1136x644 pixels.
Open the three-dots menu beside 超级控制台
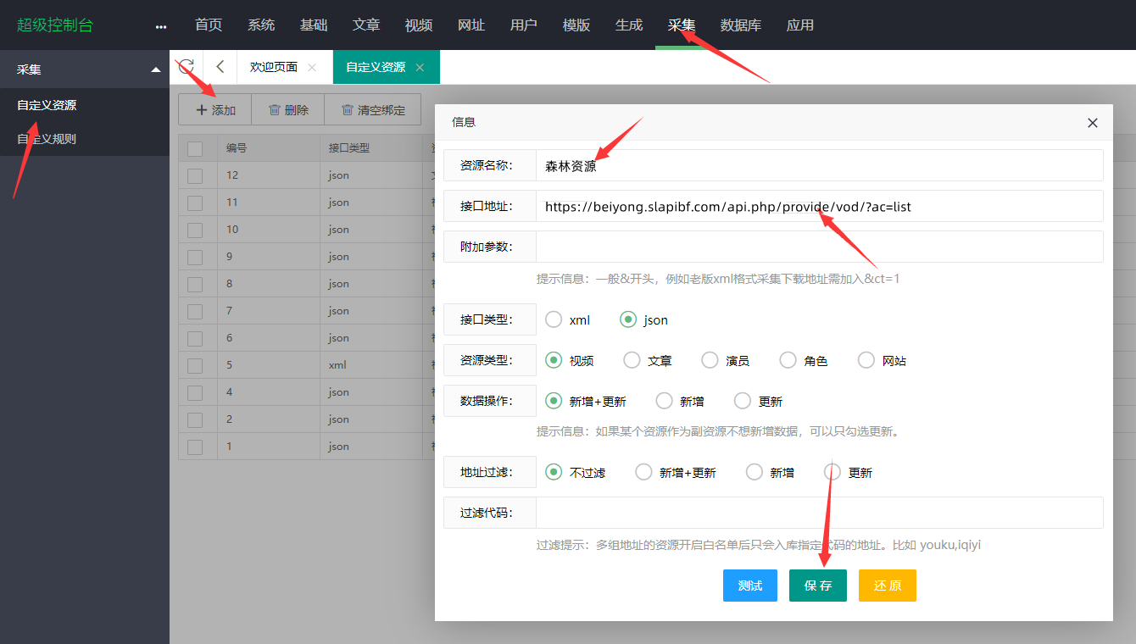[x=161, y=26]
